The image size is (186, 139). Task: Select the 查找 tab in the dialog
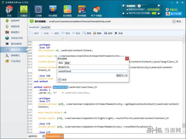pos(61,63)
